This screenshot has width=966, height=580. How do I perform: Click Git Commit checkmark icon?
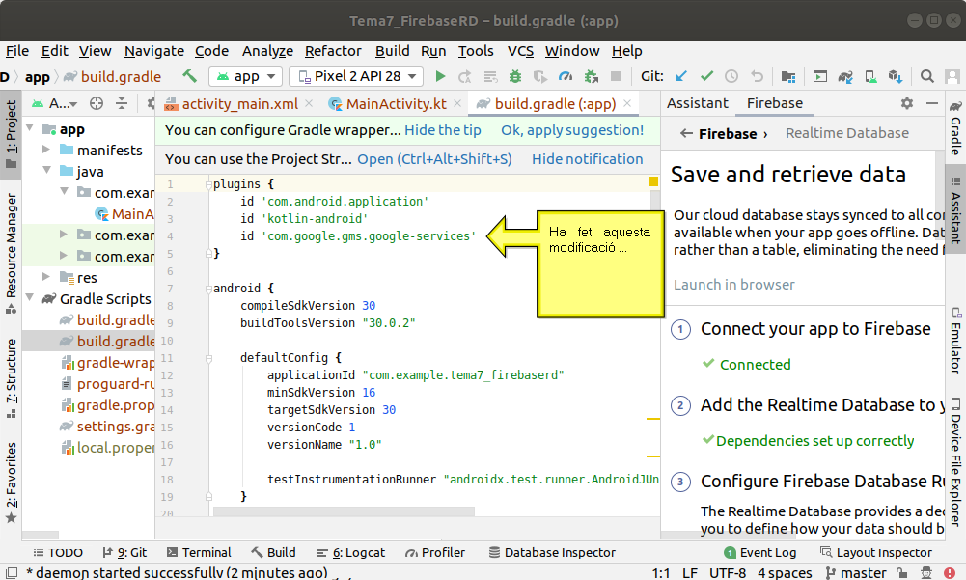pyautogui.click(x=706, y=76)
